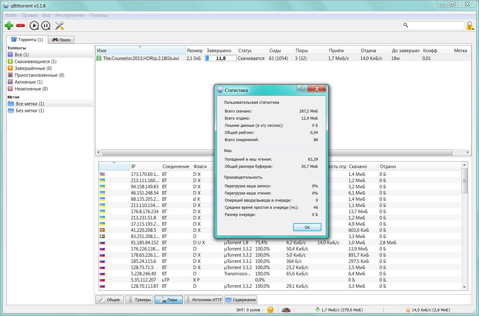
Task: Select the Все (1) filter
Action: 50,54
